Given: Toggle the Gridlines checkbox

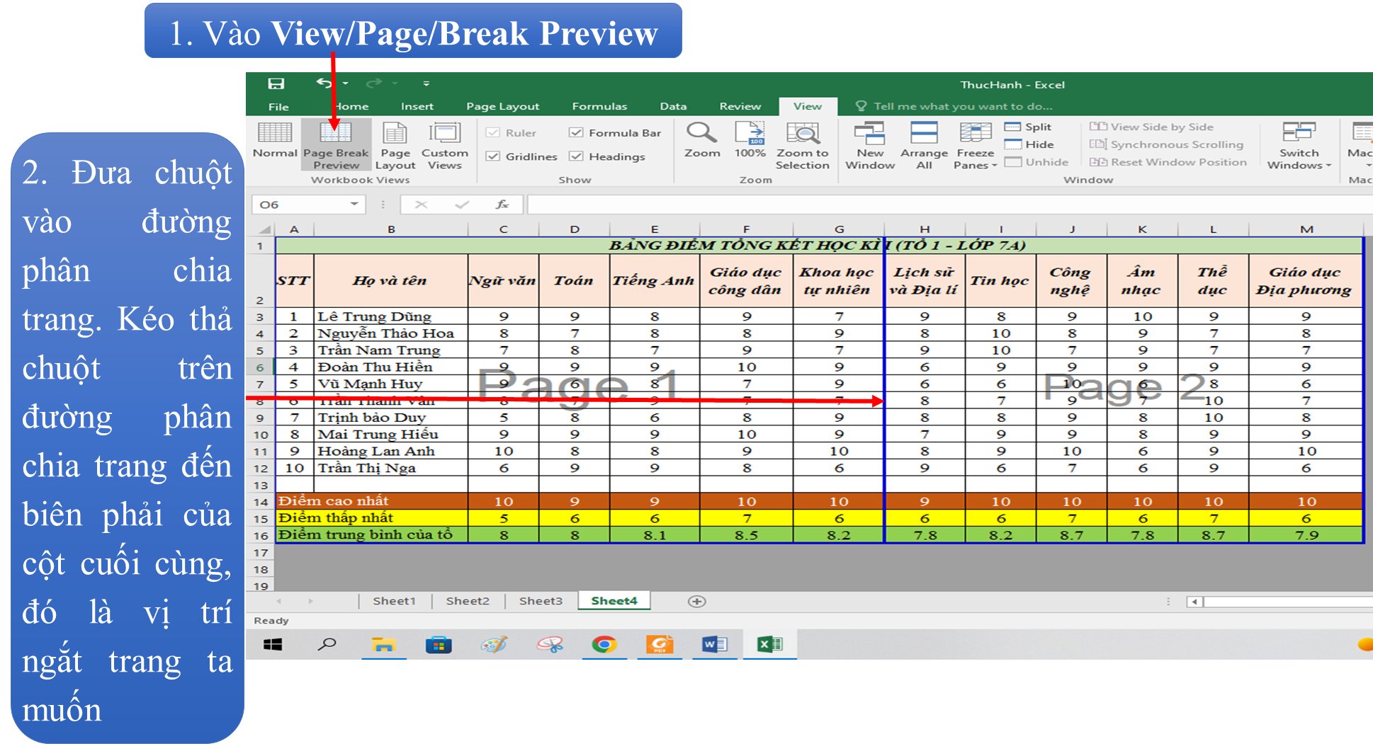Looking at the screenshot, I should (493, 156).
